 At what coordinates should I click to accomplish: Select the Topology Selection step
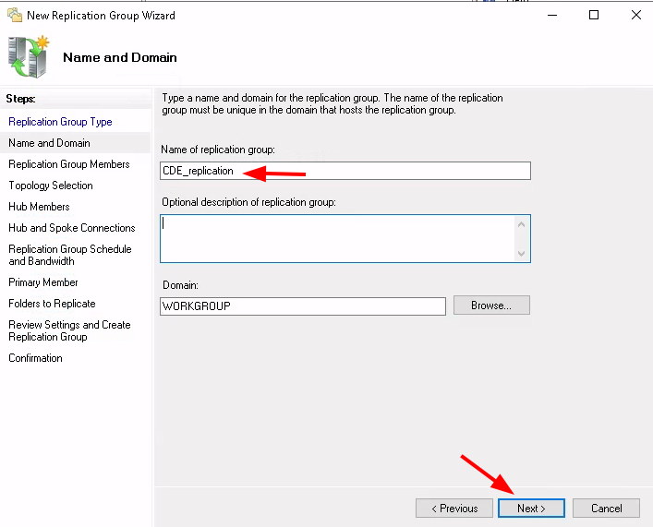coord(51,186)
